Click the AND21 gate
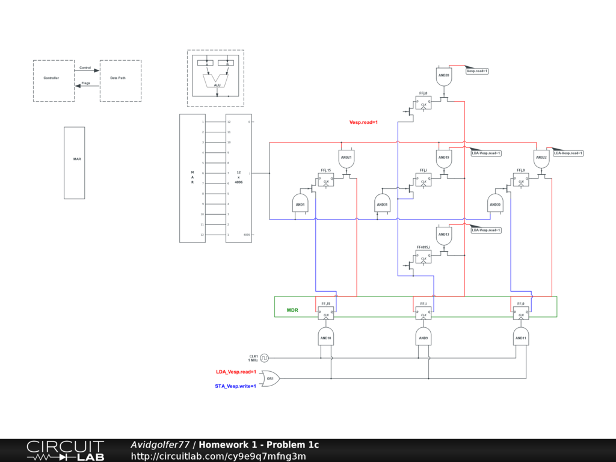 point(346,158)
